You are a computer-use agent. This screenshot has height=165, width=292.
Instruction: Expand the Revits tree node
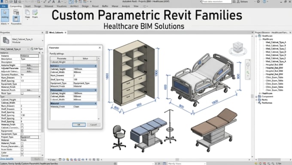pyautogui.click(x=256, y=100)
